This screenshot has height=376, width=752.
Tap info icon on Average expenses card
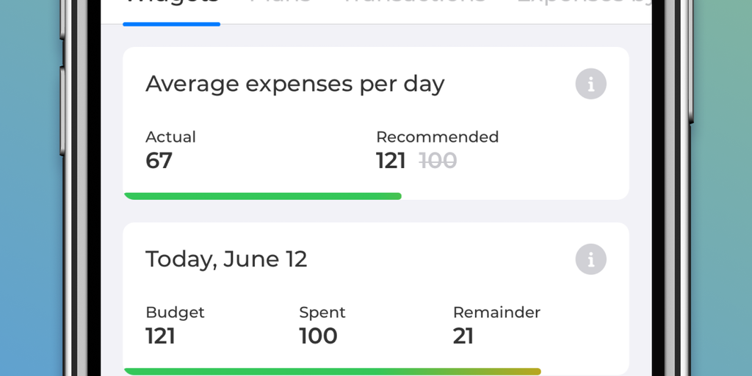(x=590, y=84)
